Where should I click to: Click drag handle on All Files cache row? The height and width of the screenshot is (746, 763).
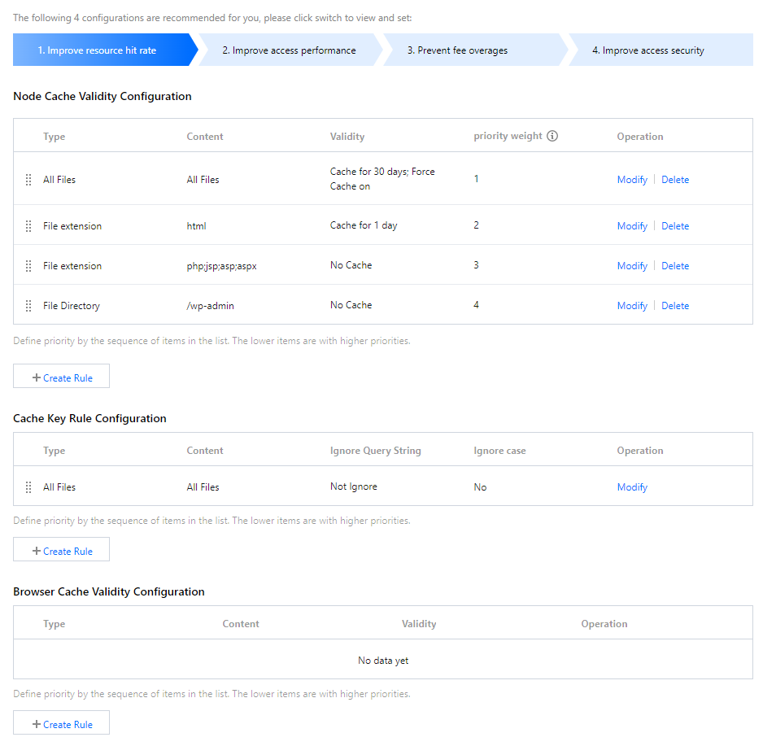point(28,180)
